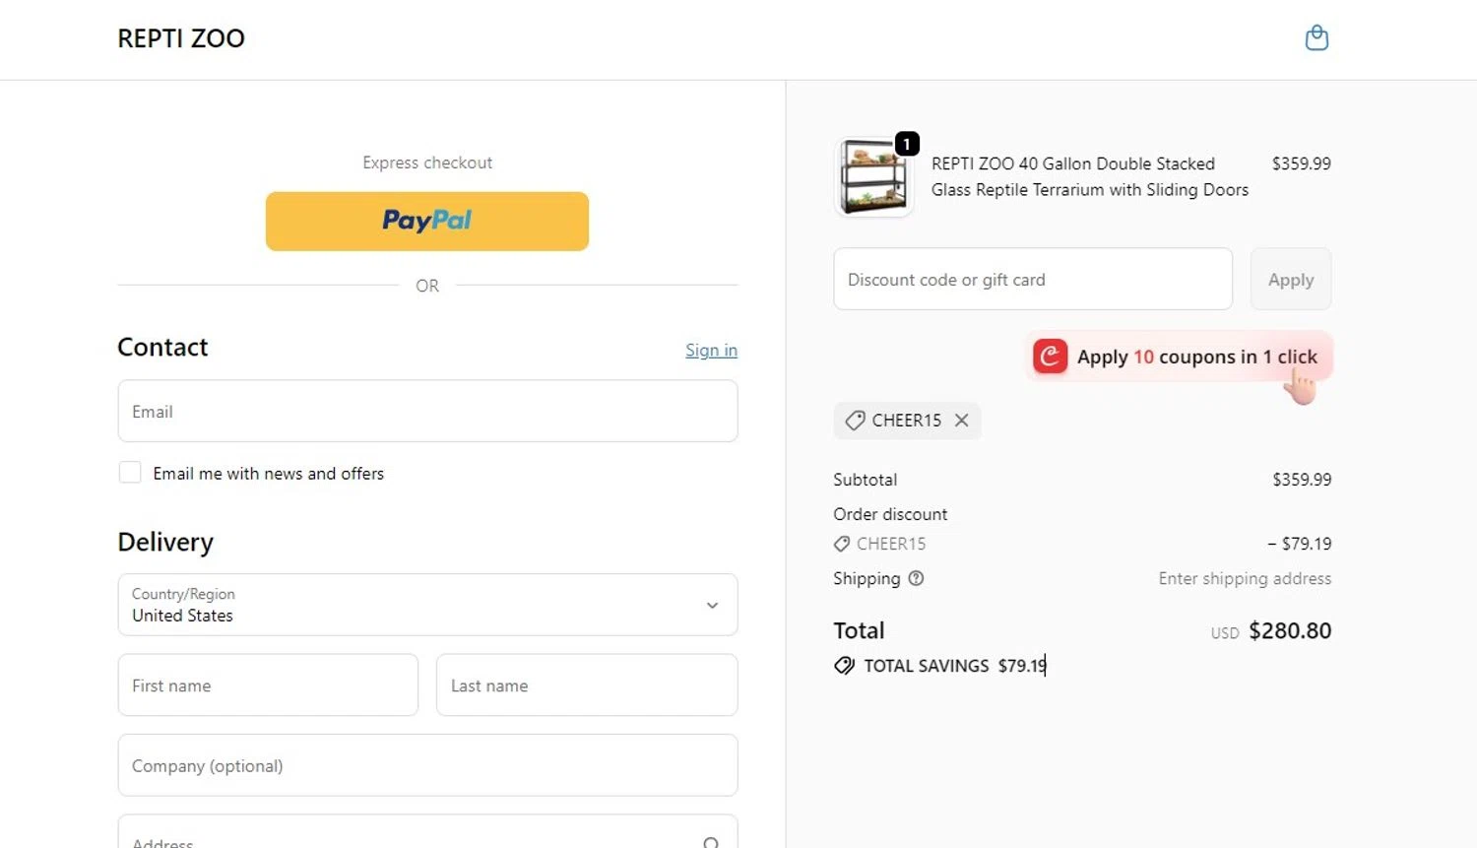Click the Total Savings tag icon
The width and height of the screenshot is (1477, 848).
(x=844, y=666)
